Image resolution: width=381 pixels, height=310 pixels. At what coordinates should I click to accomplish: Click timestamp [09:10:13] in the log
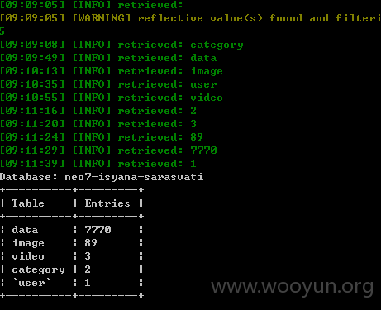[32, 71]
